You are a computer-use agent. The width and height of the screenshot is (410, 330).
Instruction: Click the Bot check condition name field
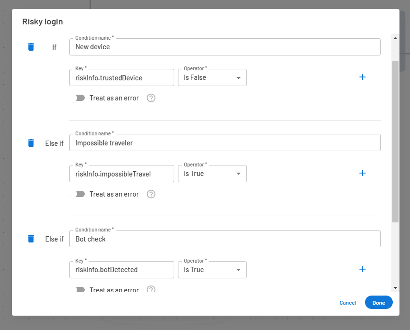(x=225, y=239)
